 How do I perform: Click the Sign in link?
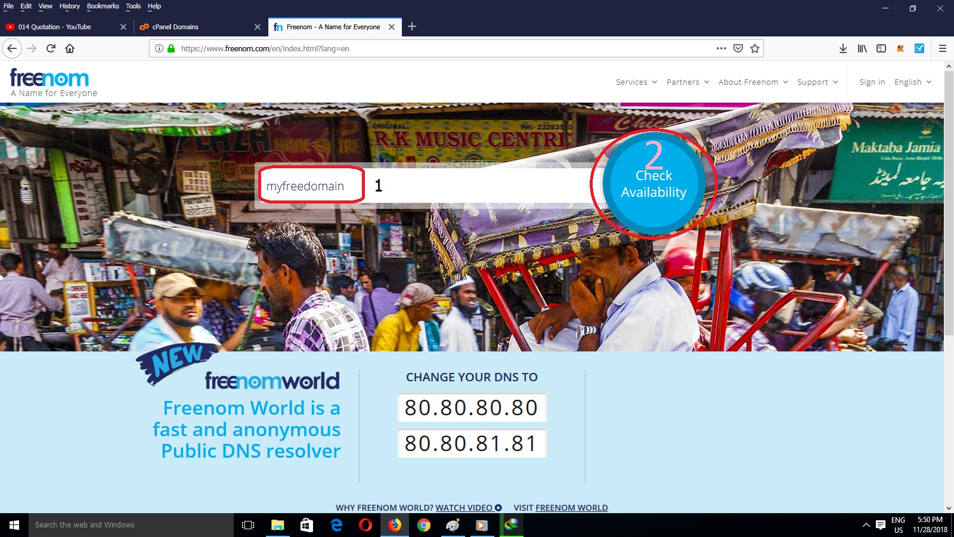pos(872,82)
